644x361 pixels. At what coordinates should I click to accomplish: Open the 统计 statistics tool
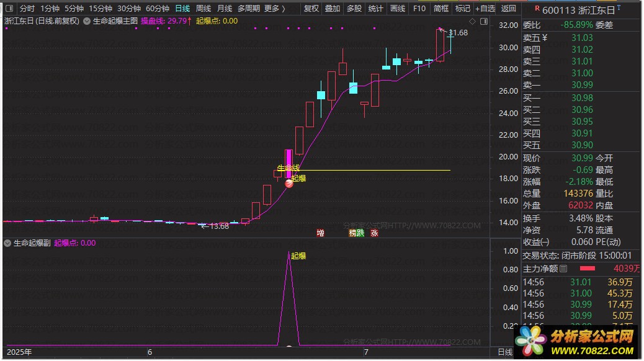(x=375, y=8)
